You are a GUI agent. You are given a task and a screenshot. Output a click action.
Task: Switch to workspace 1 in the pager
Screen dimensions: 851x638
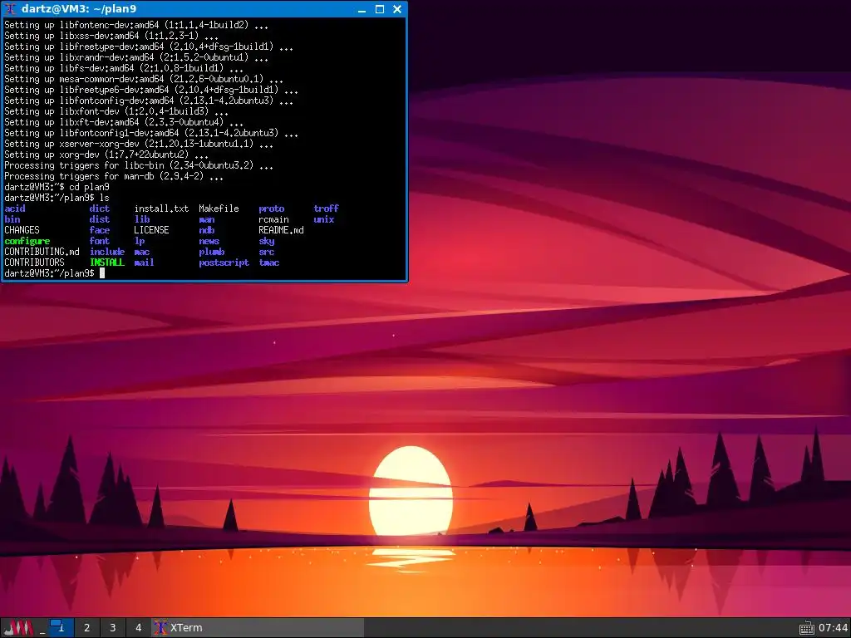click(61, 628)
